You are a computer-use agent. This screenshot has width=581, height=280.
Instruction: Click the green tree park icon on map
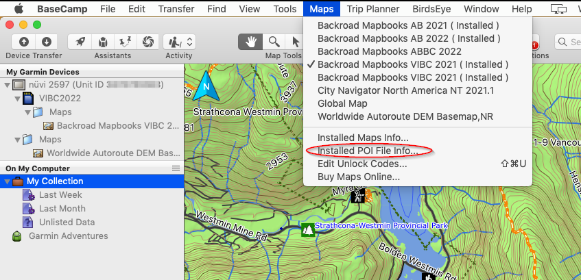click(x=308, y=230)
